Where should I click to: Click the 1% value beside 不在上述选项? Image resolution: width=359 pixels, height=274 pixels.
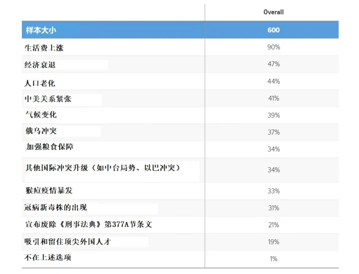[x=272, y=258]
